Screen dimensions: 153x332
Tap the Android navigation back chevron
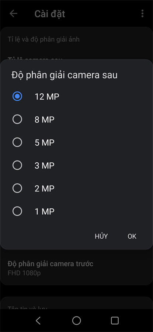38,321
